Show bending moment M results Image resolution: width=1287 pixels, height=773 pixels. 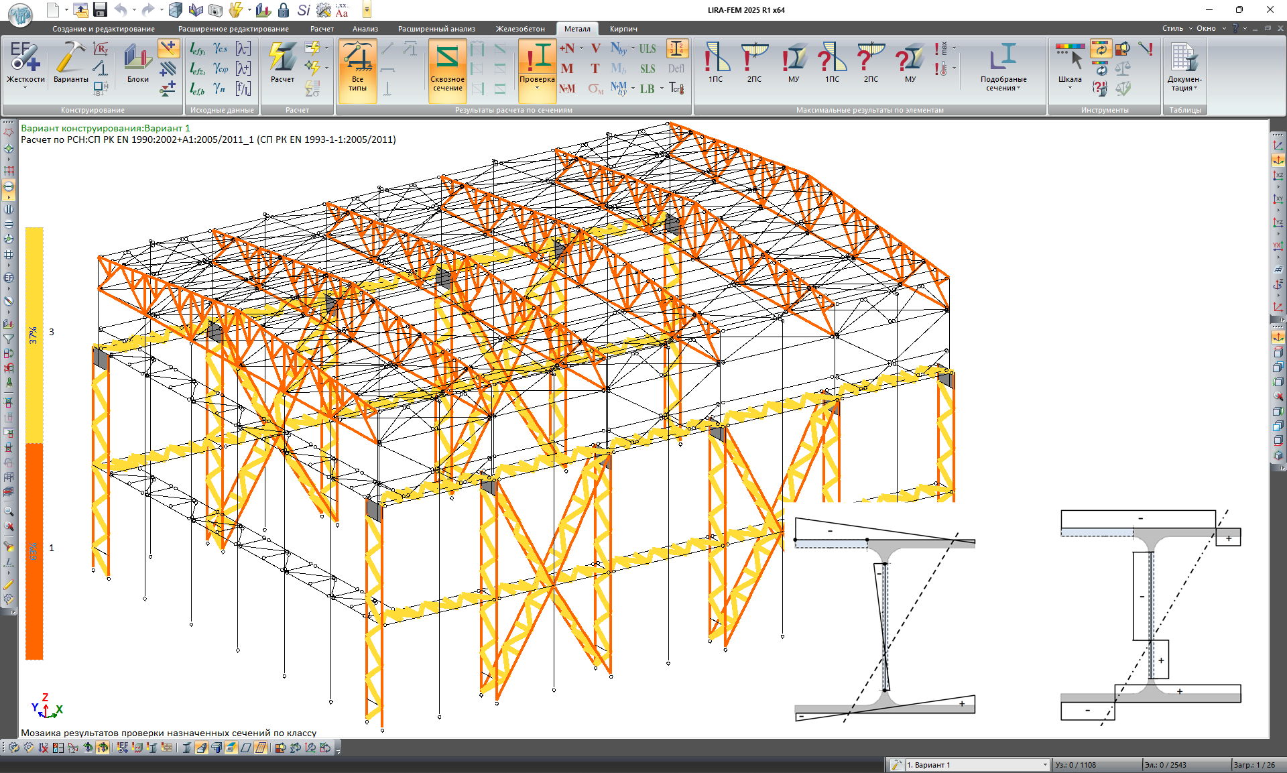(x=567, y=68)
